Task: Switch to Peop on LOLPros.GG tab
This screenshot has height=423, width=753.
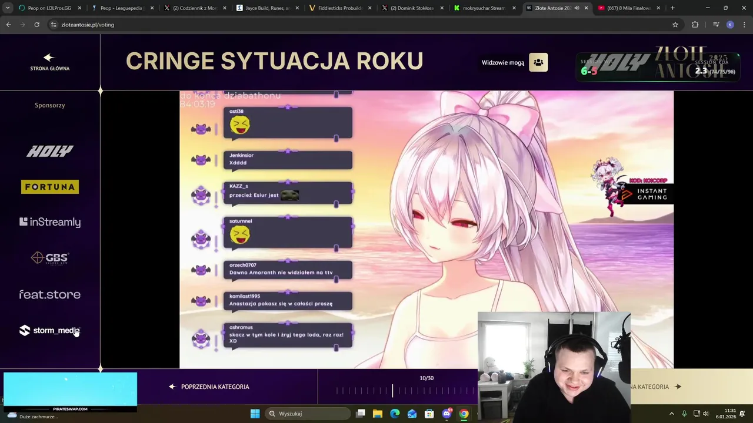Action: (x=49, y=8)
